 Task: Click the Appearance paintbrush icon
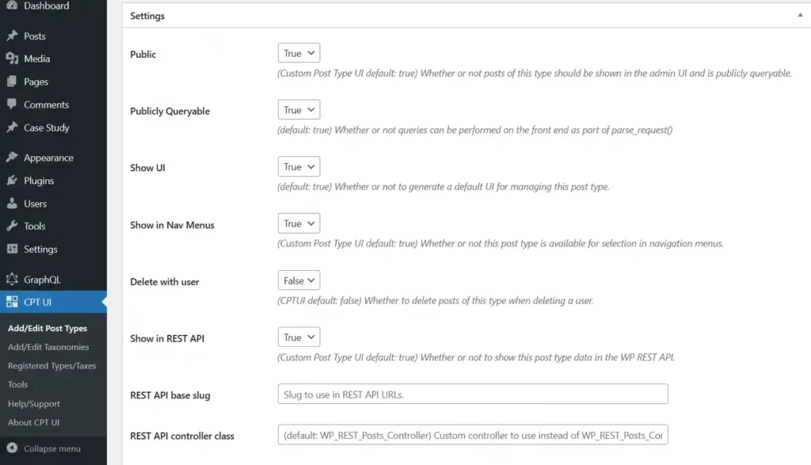coord(12,157)
